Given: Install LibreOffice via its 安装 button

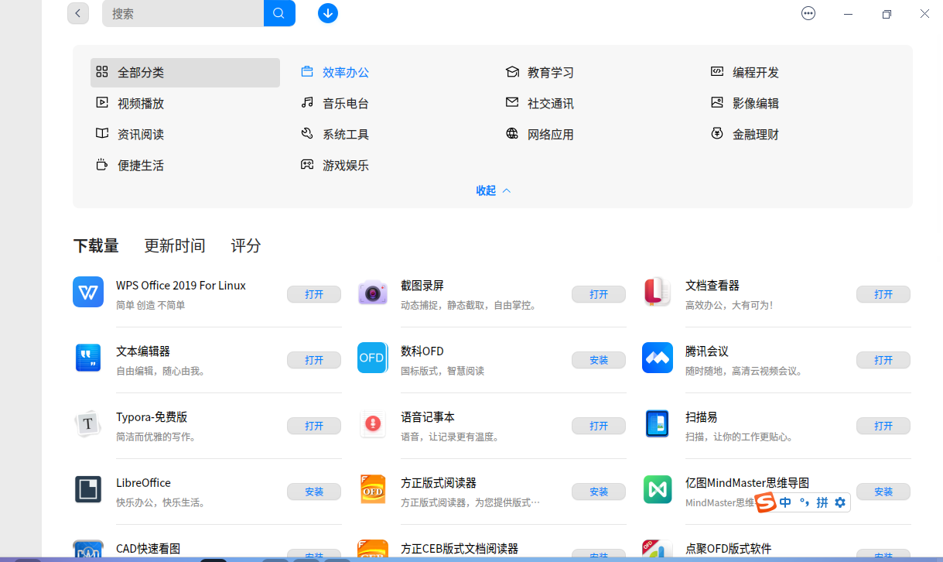Looking at the screenshot, I should 313,492.
